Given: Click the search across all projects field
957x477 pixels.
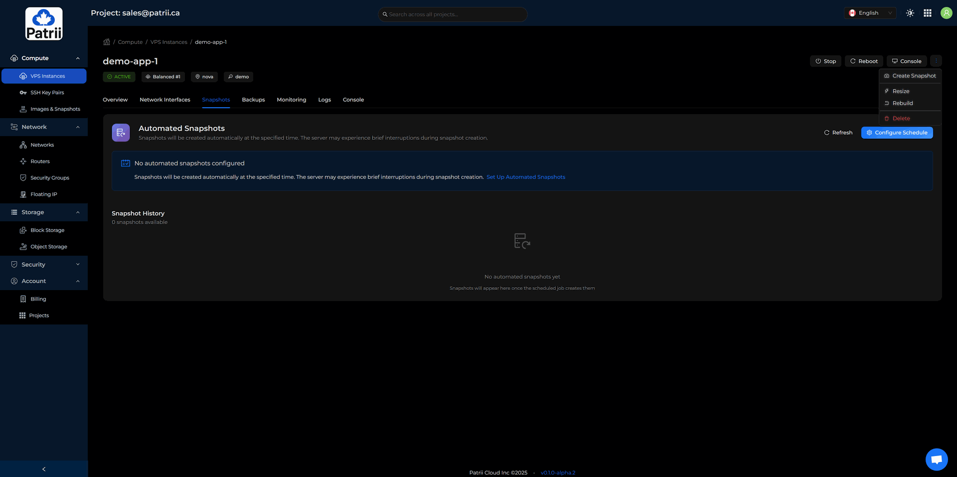Looking at the screenshot, I should 454,14.
